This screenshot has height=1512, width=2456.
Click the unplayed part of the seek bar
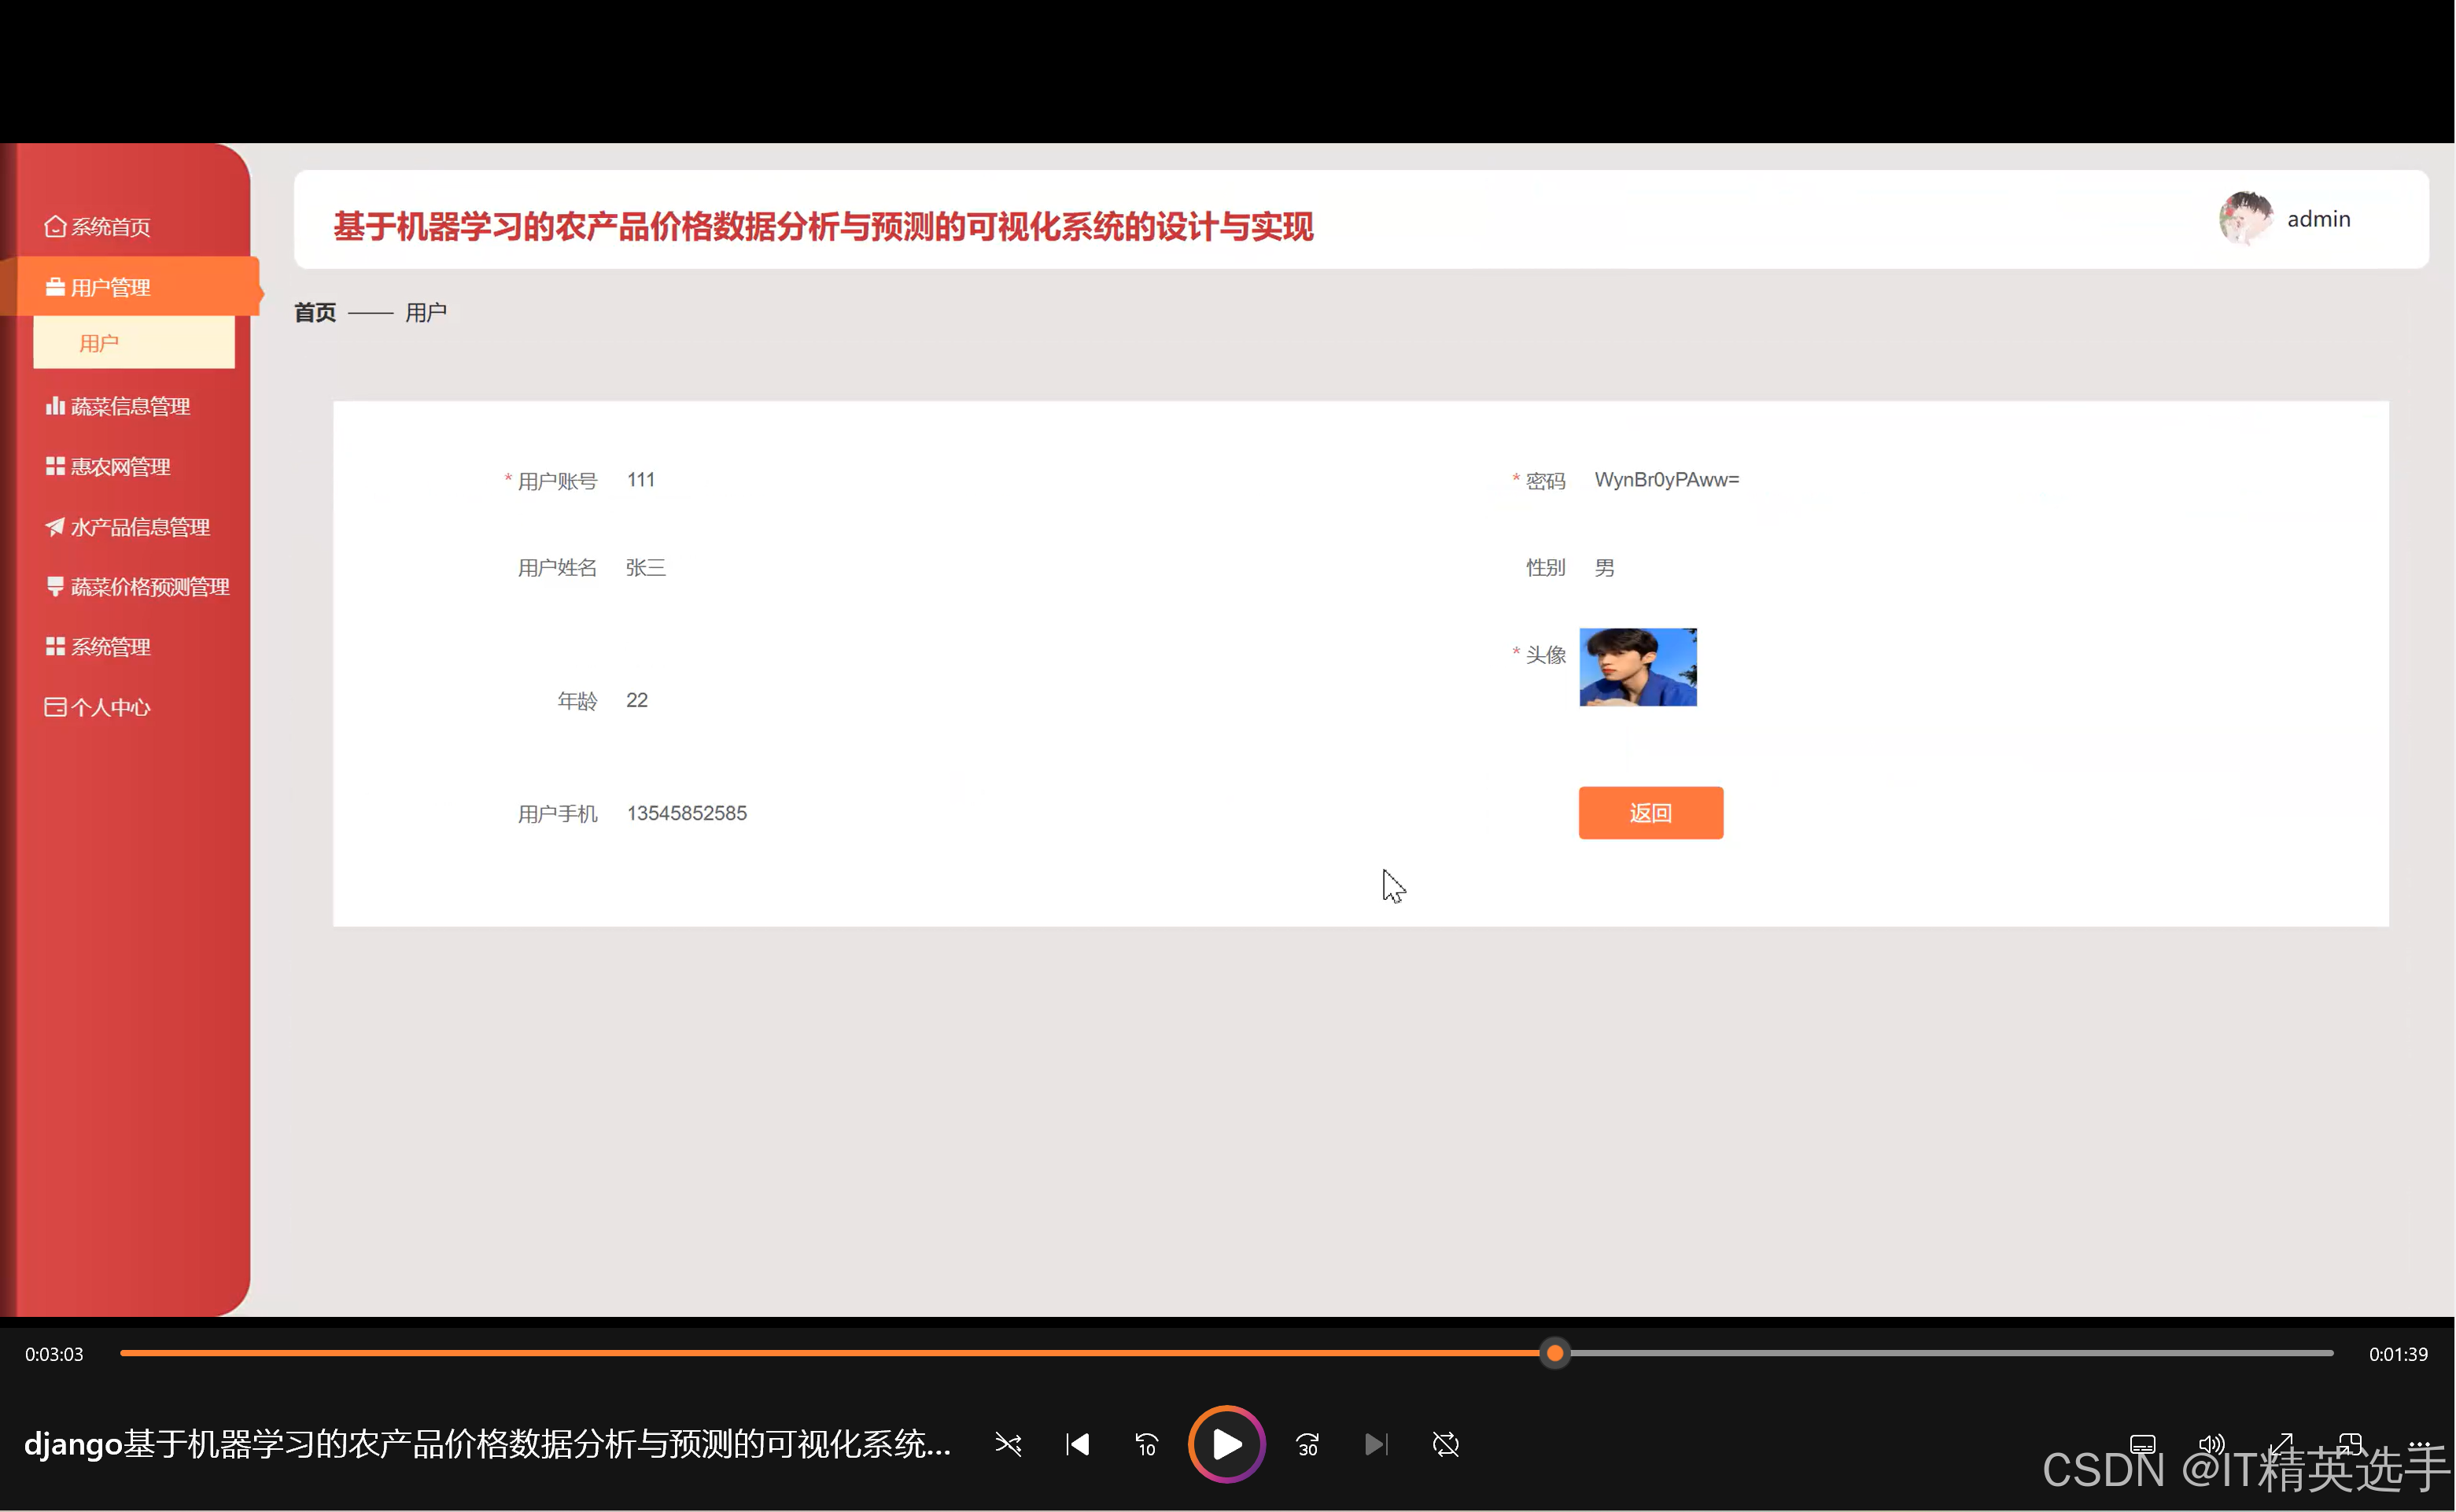point(1950,1353)
